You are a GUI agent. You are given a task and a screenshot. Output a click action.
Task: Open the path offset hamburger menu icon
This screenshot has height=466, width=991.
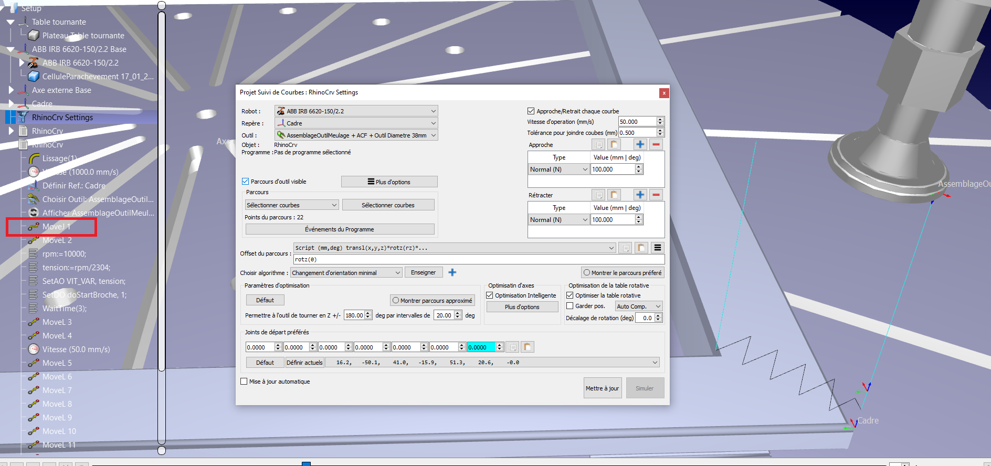(657, 248)
